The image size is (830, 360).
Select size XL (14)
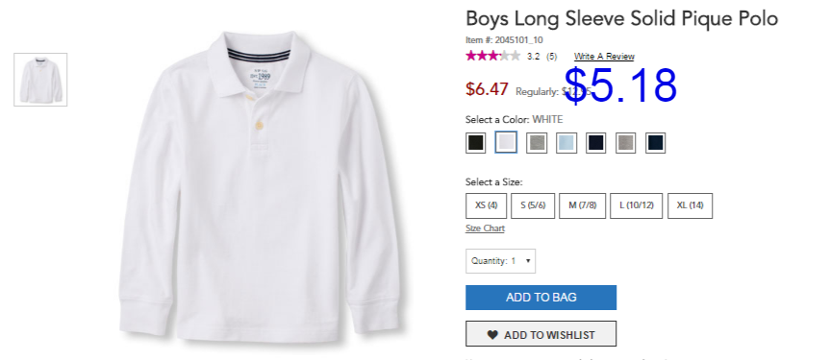pos(690,205)
